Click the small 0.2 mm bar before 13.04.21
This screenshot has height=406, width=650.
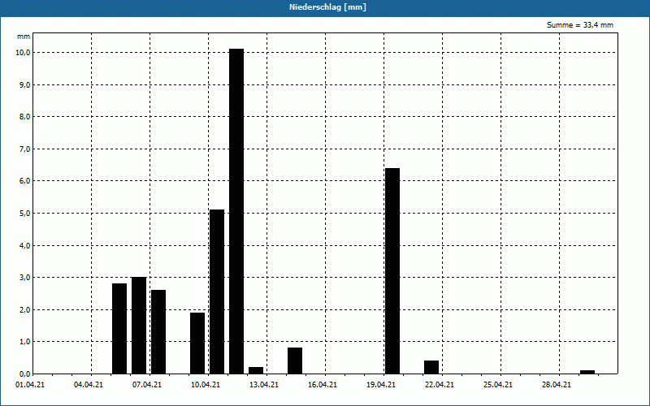coord(256,370)
